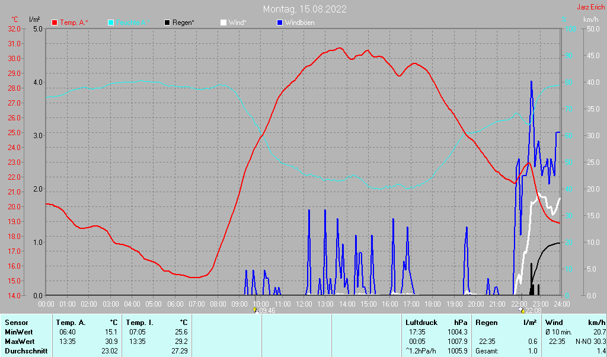The width and height of the screenshot is (607, 357).
Task: Click the Durchschnitt row label
Action: point(25,351)
